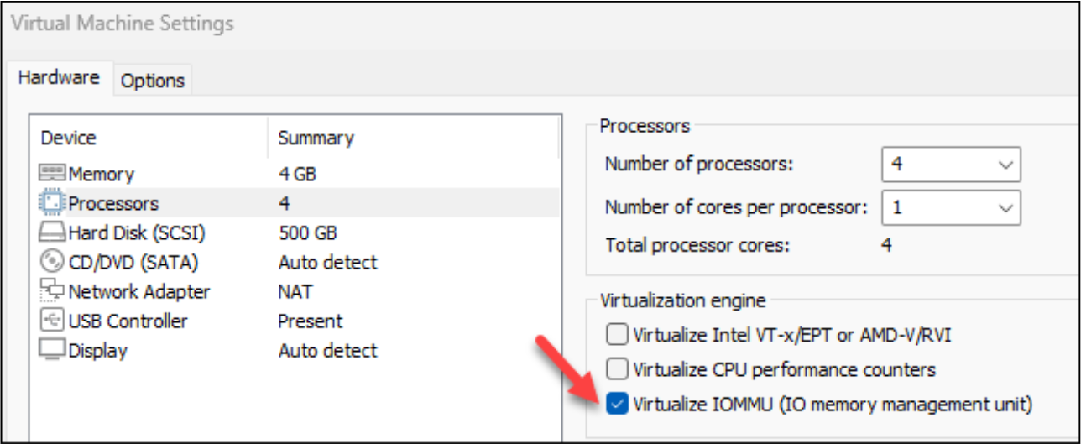The image size is (1081, 444).
Task: Expand Number of cores per processor dropdown
Action: pos(951,206)
